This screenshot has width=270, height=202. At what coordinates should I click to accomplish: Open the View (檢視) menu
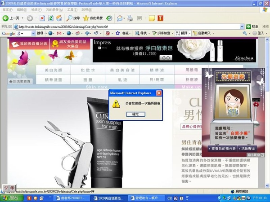36,10
